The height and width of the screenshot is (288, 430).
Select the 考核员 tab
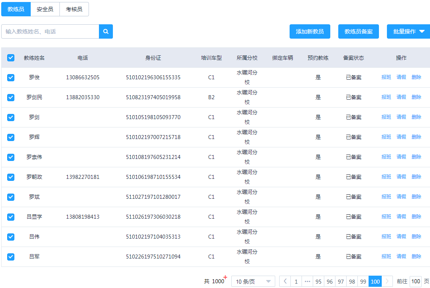pos(74,9)
